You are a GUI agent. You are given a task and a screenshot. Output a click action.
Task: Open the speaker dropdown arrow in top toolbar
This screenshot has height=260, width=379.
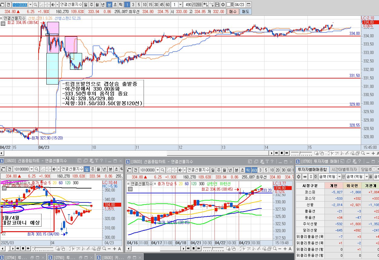coord(57,5)
